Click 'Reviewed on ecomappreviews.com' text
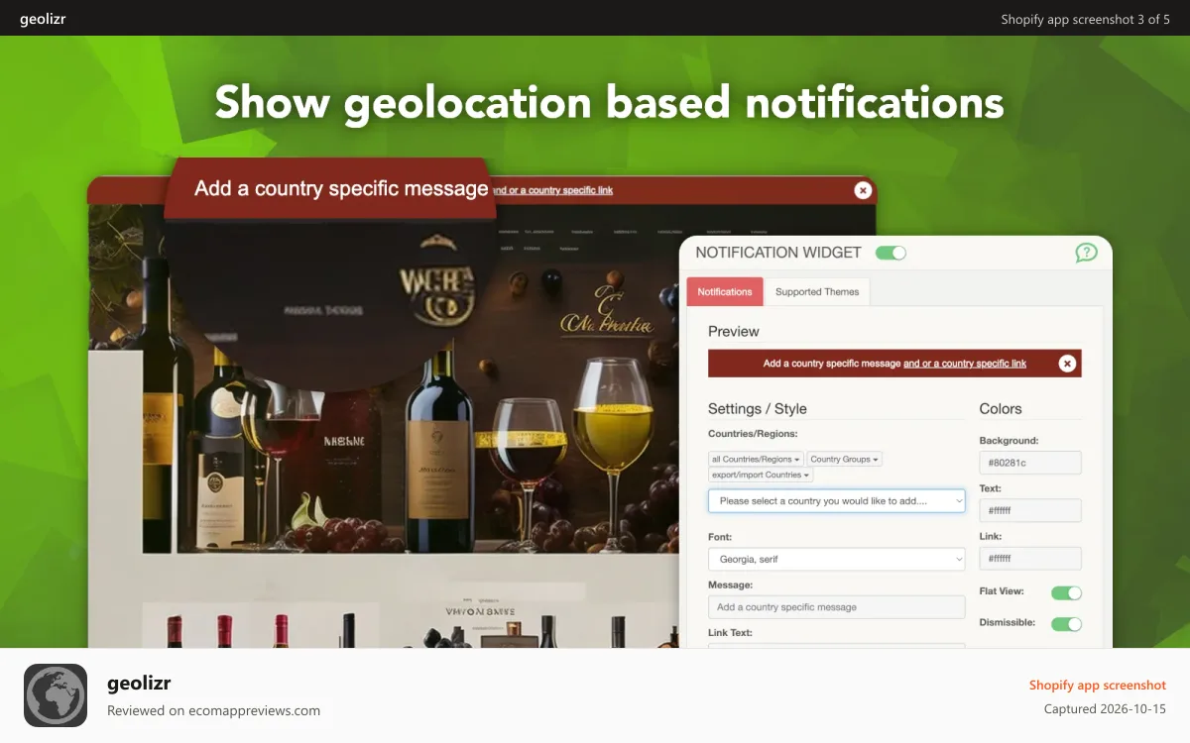This screenshot has width=1190, height=743. [213, 710]
